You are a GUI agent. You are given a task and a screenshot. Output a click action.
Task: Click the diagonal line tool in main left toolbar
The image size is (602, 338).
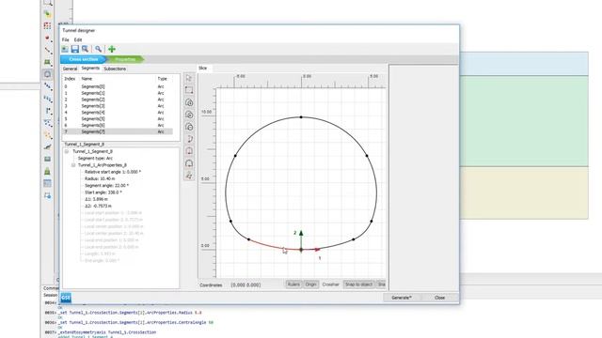(x=47, y=50)
